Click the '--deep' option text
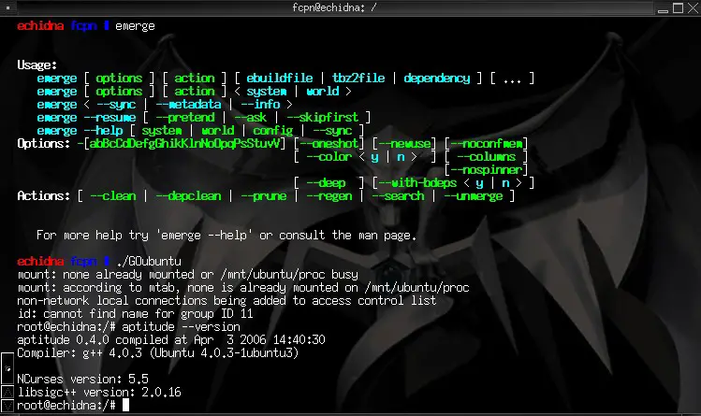Viewport: 701px width, 416px height. [x=326, y=183]
